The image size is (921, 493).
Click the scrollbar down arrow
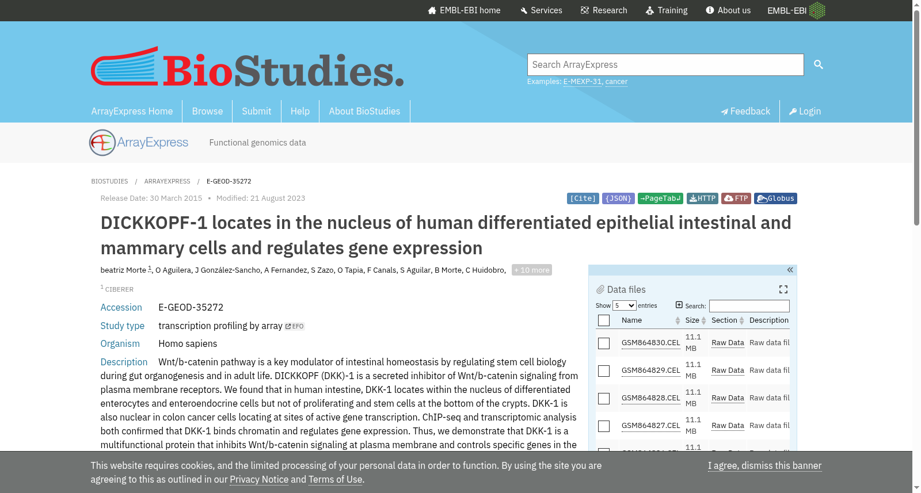click(916, 488)
